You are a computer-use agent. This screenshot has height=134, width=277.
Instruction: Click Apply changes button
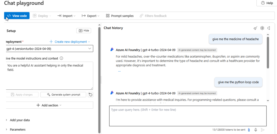22,95
